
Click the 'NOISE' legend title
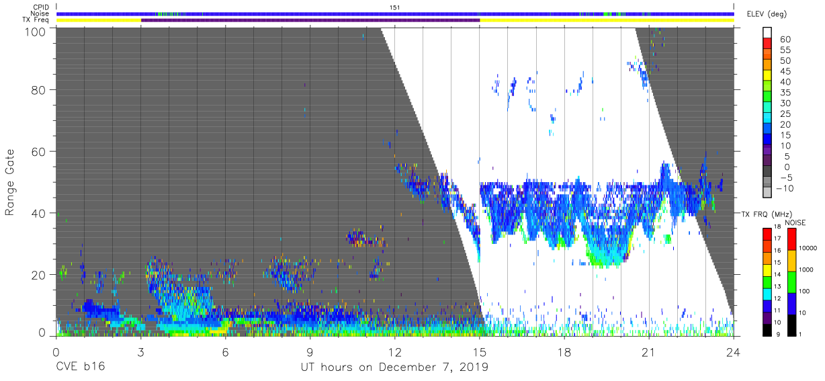click(795, 222)
